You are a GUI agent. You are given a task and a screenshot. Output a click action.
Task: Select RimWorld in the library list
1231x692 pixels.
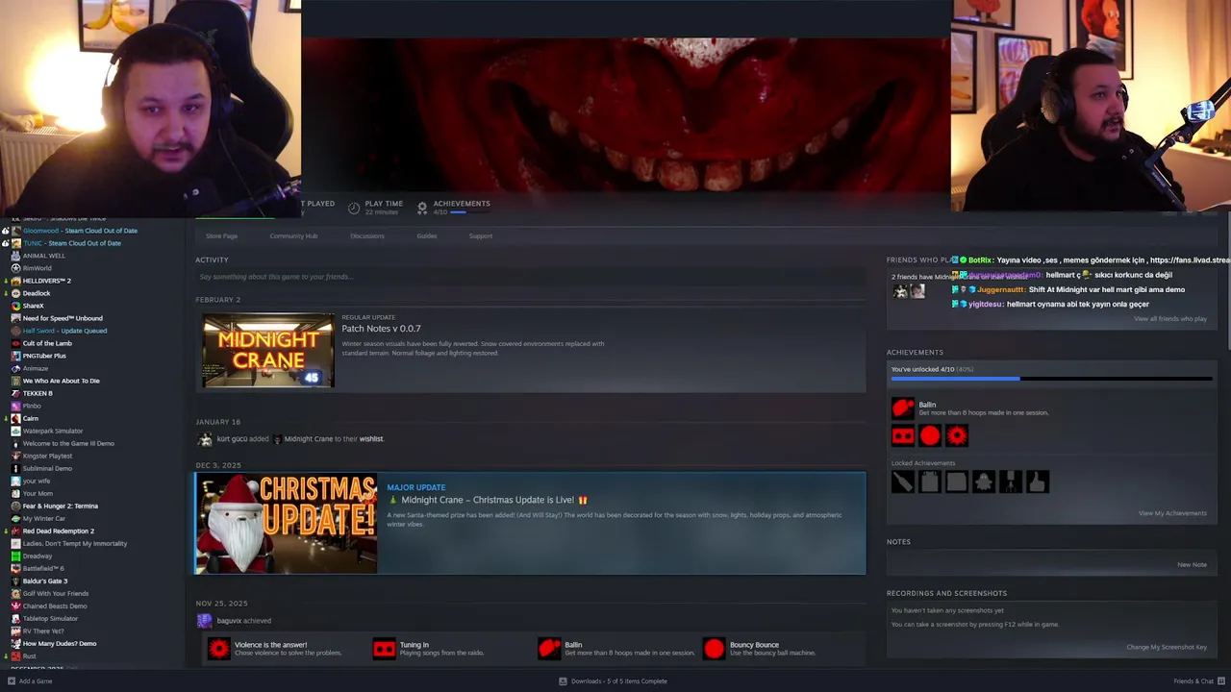(38, 268)
